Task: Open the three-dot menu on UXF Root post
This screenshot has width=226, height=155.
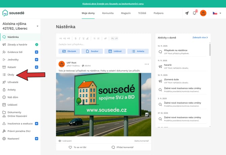Action: coord(147,64)
